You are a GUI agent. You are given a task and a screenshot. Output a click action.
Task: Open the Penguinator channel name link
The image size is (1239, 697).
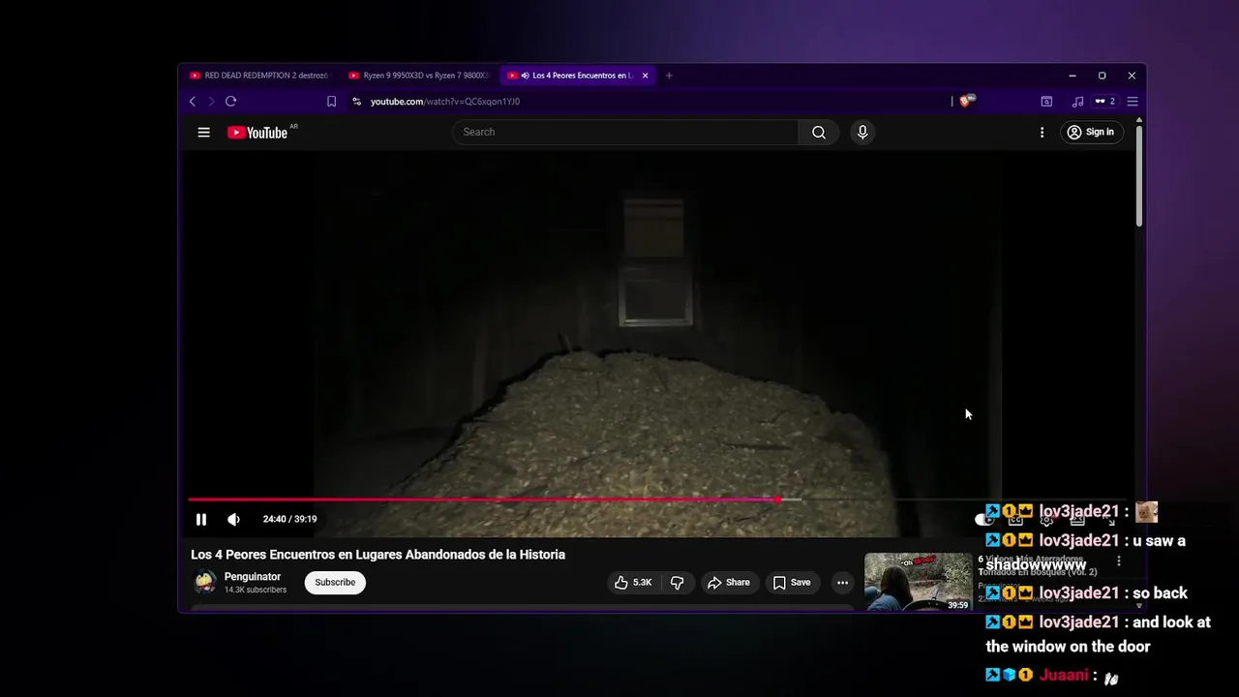(253, 577)
